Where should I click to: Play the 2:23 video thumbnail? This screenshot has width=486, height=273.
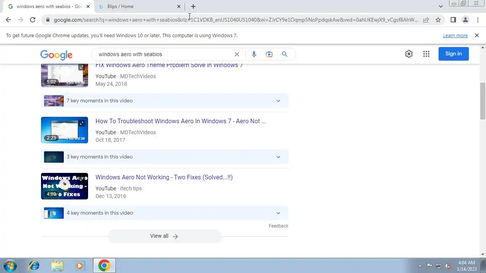[x=65, y=130]
